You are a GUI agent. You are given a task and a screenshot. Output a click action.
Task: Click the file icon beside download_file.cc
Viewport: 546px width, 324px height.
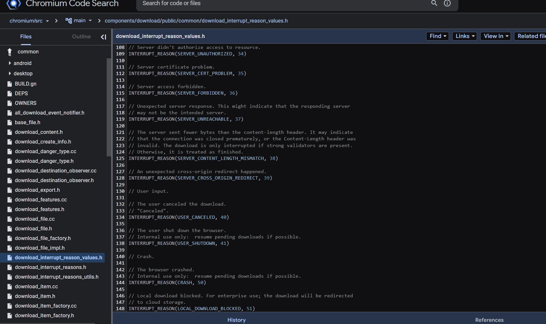(10, 219)
